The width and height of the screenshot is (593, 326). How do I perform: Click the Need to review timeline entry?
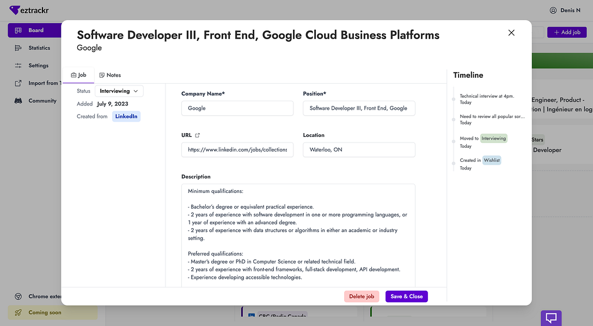pyautogui.click(x=492, y=120)
